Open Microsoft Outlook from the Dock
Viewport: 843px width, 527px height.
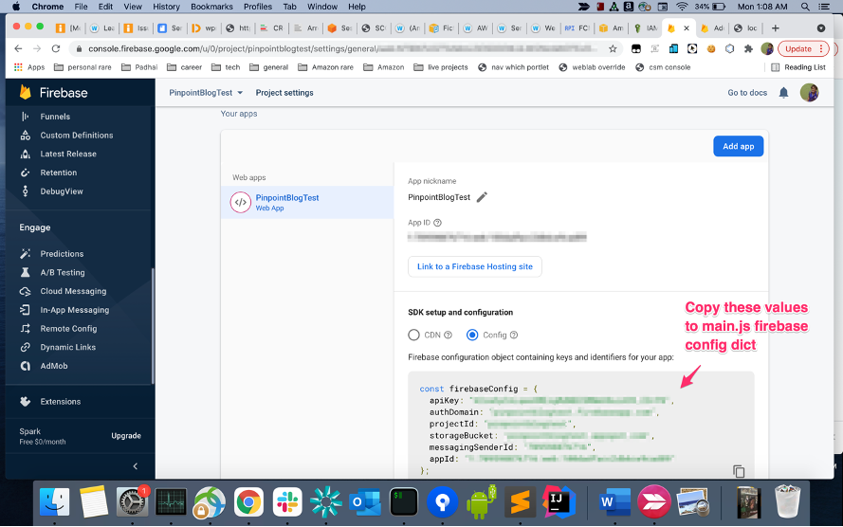tap(364, 502)
